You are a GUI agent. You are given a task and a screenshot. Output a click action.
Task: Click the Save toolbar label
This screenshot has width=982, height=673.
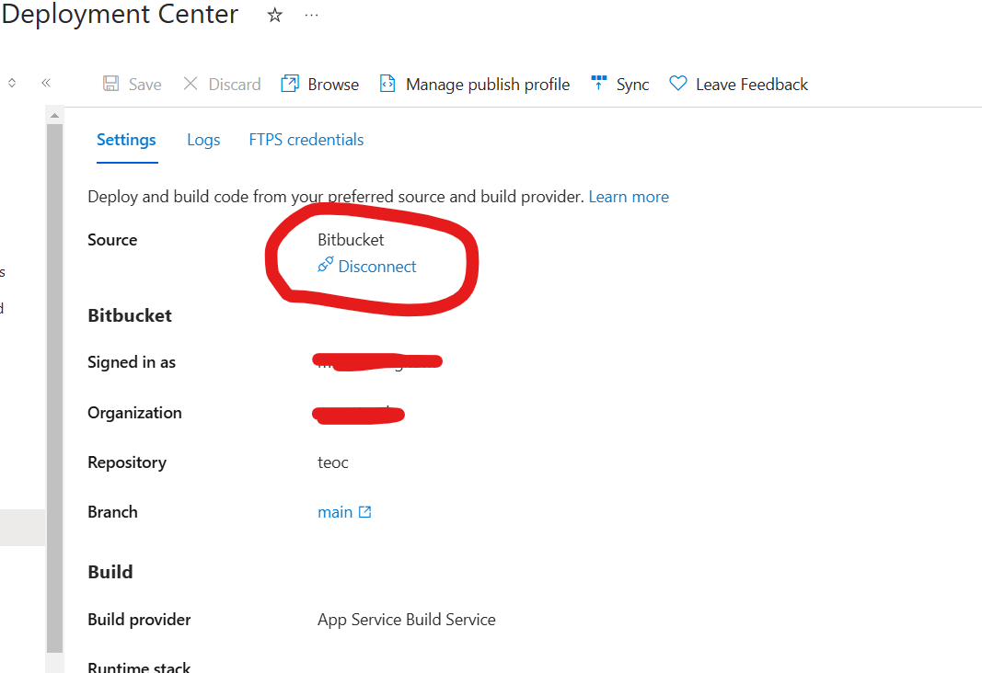[145, 85]
